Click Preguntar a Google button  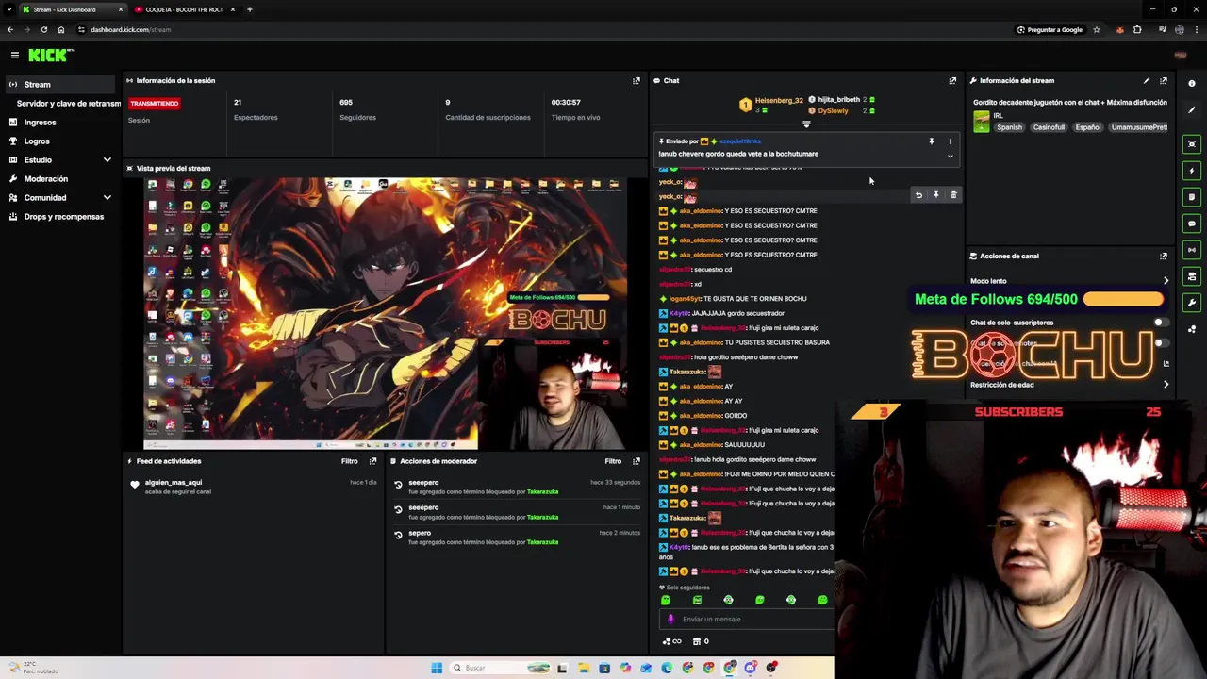(1050, 30)
